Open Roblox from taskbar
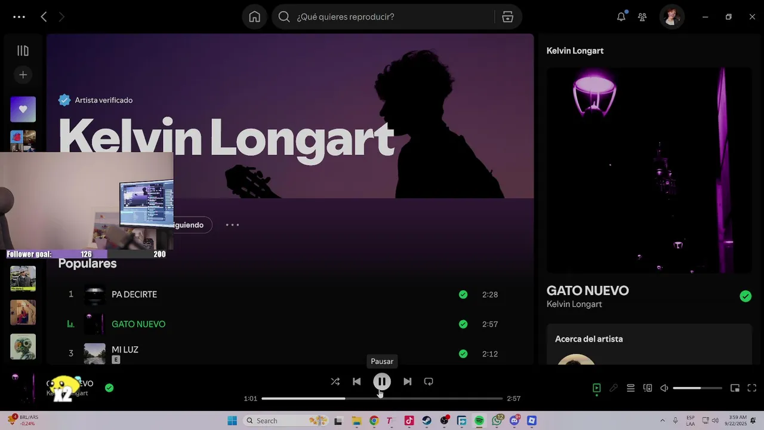Viewport: 764px width, 430px height. pyautogui.click(x=532, y=421)
